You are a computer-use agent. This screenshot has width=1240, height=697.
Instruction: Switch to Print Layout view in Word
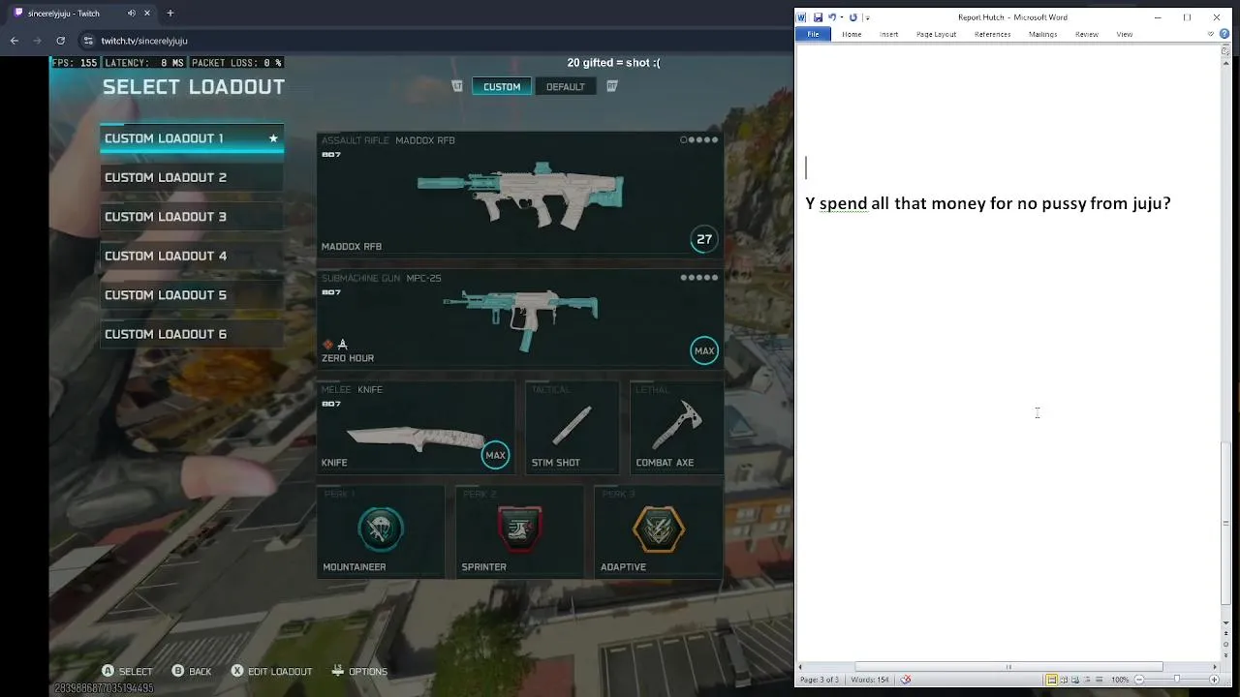click(x=1051, y=680)
